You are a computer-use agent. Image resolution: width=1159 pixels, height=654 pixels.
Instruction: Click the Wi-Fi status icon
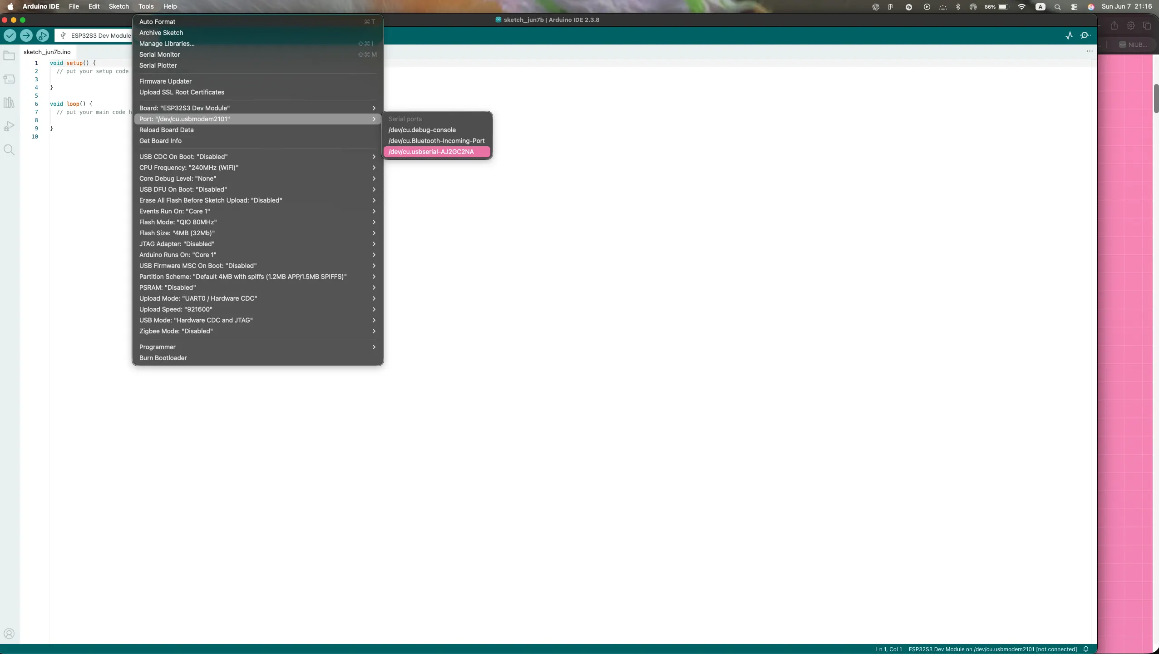click(1021, 7)
